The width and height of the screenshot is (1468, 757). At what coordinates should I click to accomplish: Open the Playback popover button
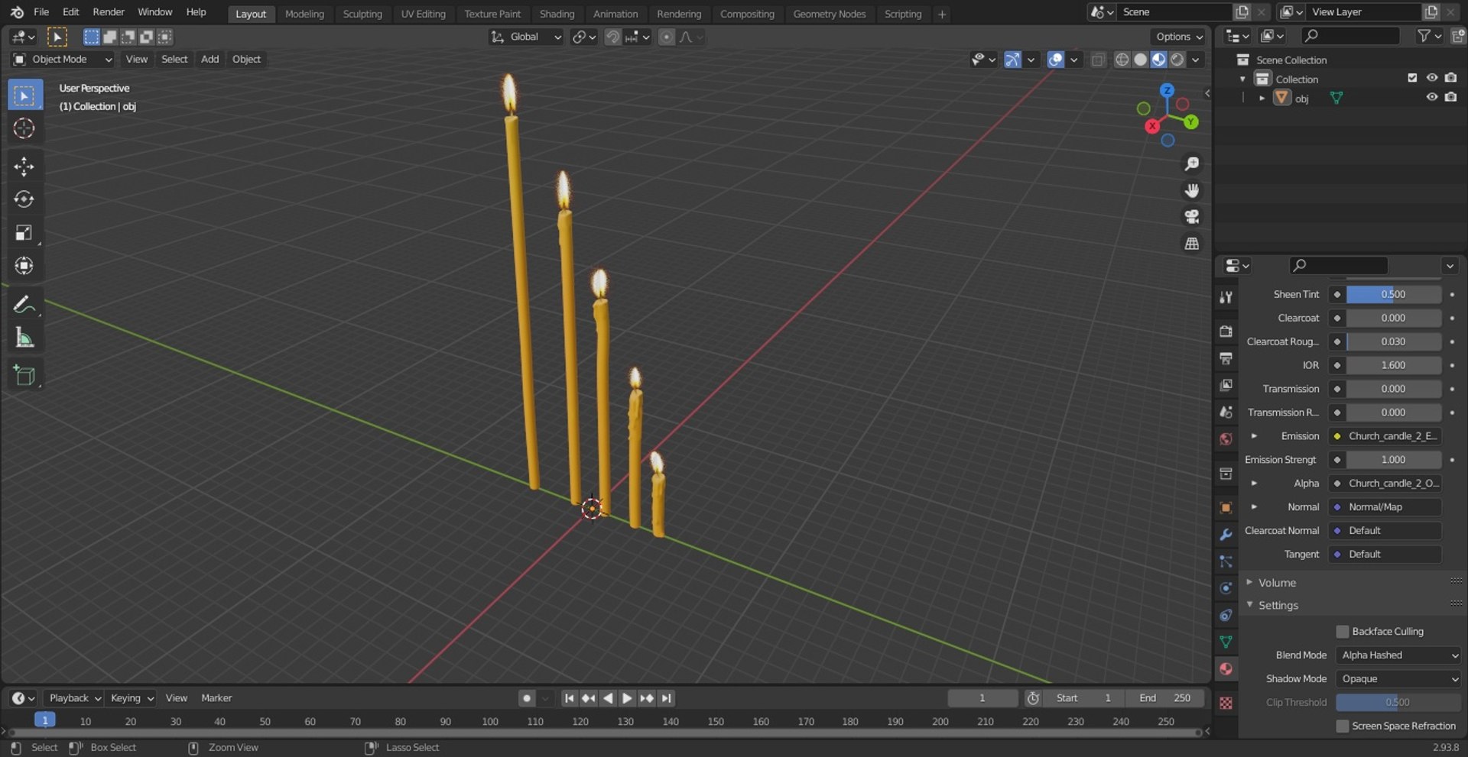coord(75,698)
